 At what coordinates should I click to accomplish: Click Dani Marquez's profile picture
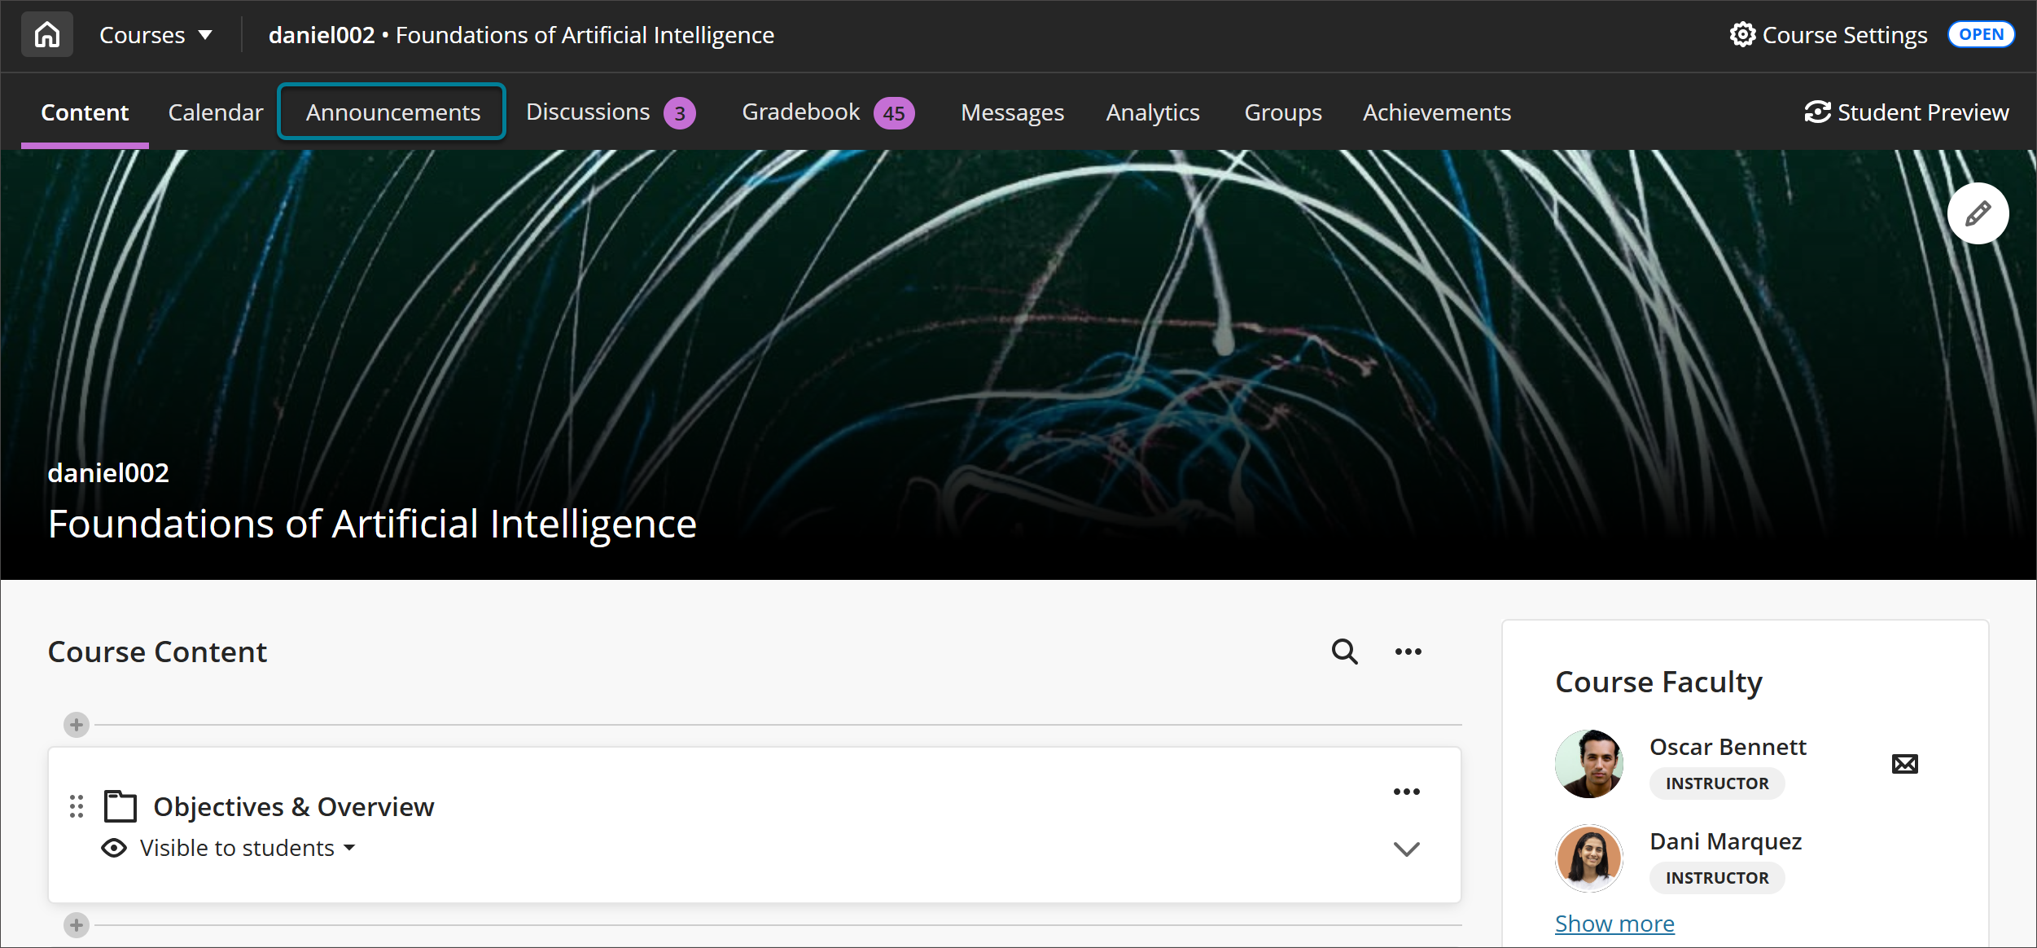(x=1588, y=858)
